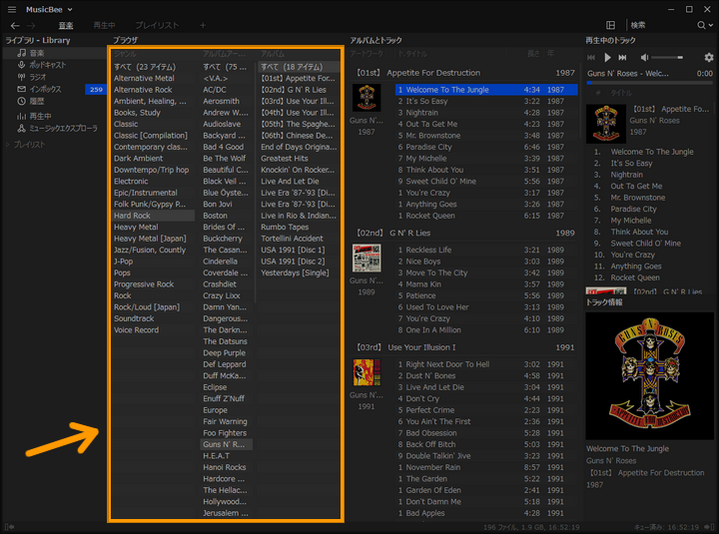The image size is (719, 534).
Task: Click G N' R Lies album thumbnail
Action: (x=366, y=259)
